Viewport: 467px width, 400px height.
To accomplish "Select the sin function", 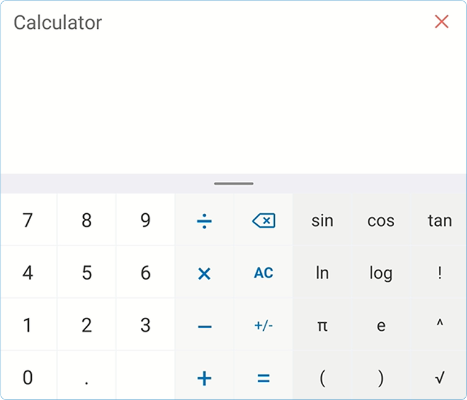I will point(322,221).
